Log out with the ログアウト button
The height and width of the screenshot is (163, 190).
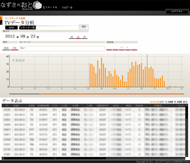(x=177, y=12)
